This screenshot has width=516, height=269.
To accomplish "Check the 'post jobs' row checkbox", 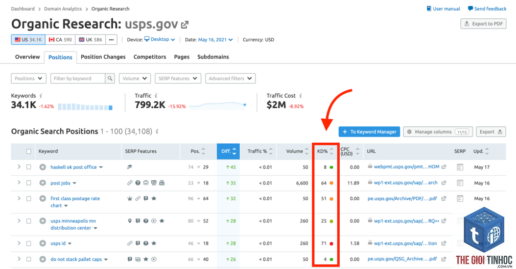I will pos(29,183).
